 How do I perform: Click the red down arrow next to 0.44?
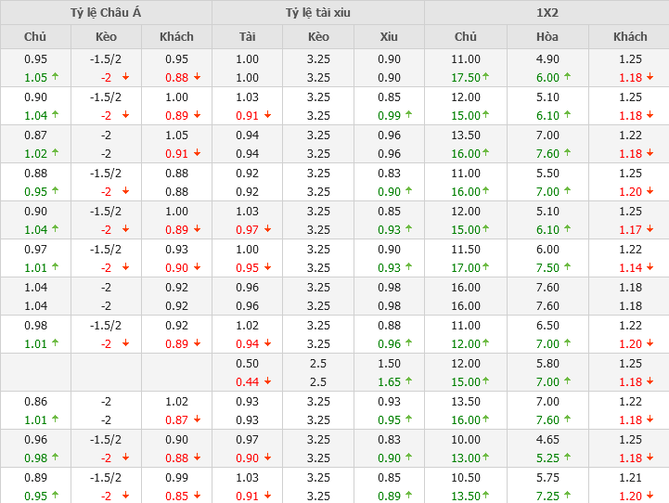pyautogui.click(x=267, y=381)
